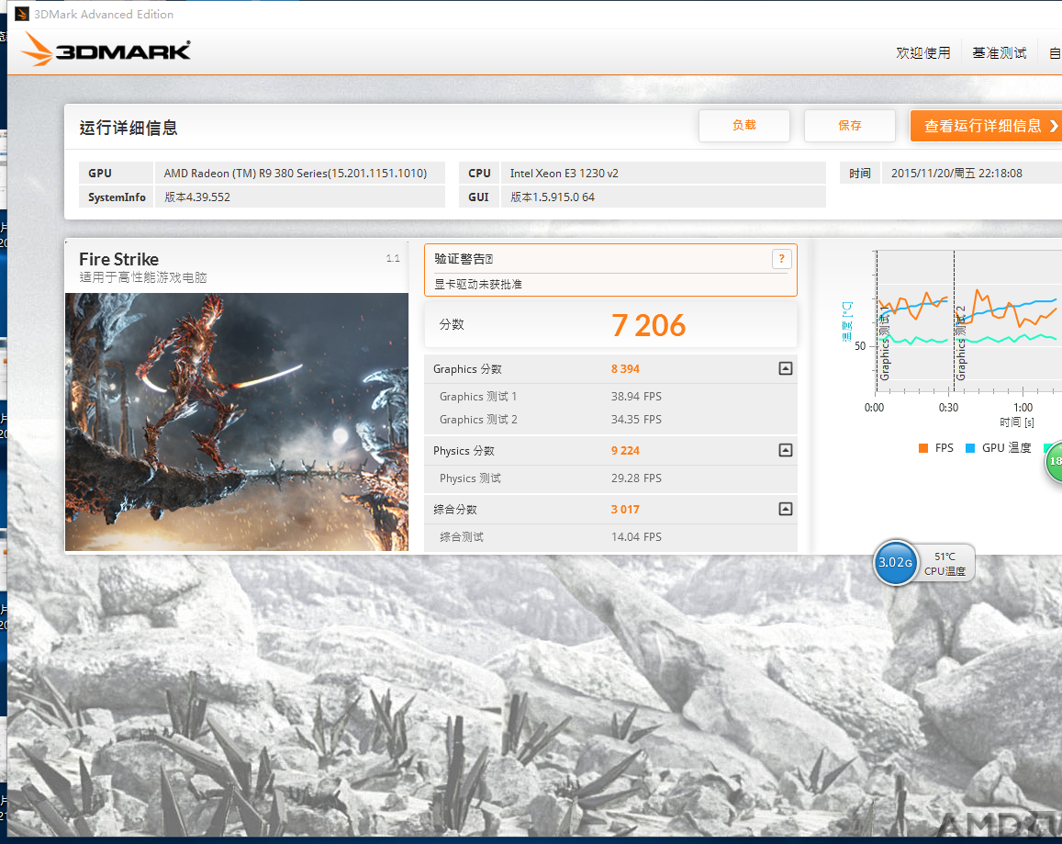Image resolution: width=1062 pixels, height=844 pixels.
Task: Click the Fire Strike title text
Action: click(118, 259)
